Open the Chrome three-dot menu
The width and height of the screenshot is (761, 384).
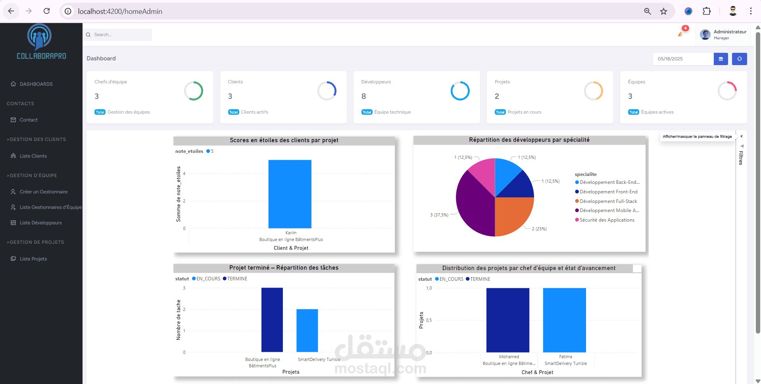751,11
